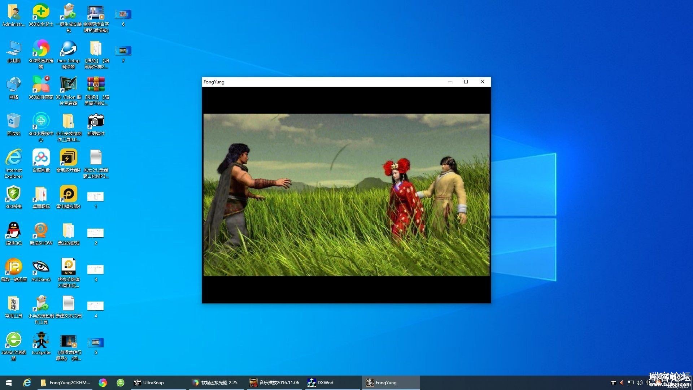This screenshot has width=693, height=390.
Task: Switch to FongYung2CKHM folder taskbar window
Action: (x=65, y=382)
